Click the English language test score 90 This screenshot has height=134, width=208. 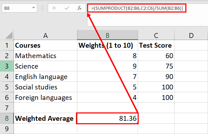pyautogui.click(x=156, y=77)
